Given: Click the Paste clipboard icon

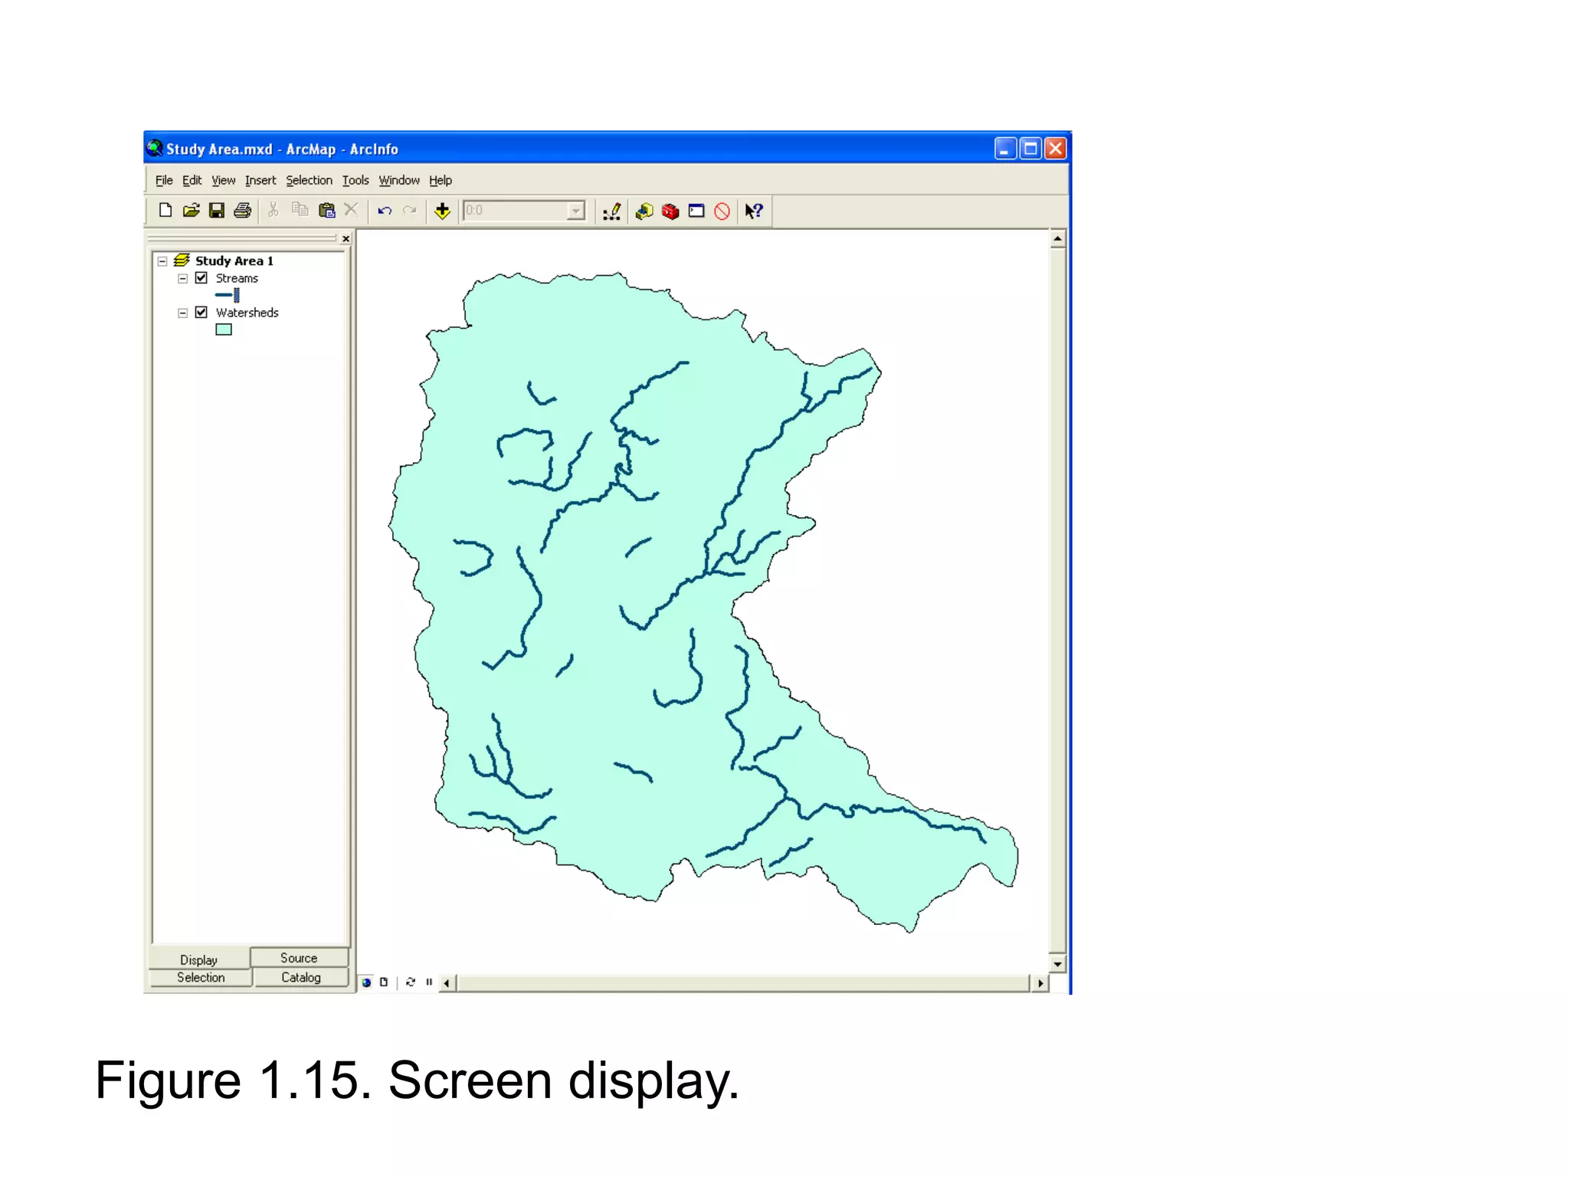Looking at the screenshot, I should 326,210.
